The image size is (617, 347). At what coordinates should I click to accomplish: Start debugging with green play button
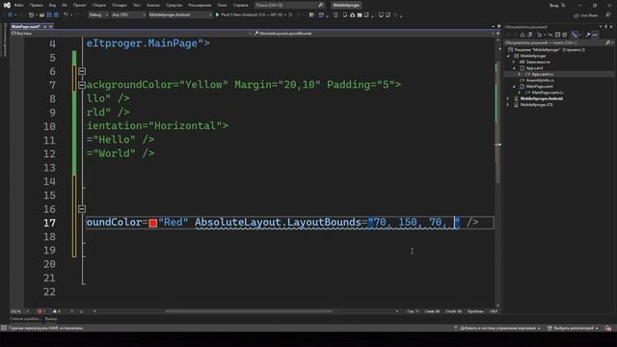217,14
